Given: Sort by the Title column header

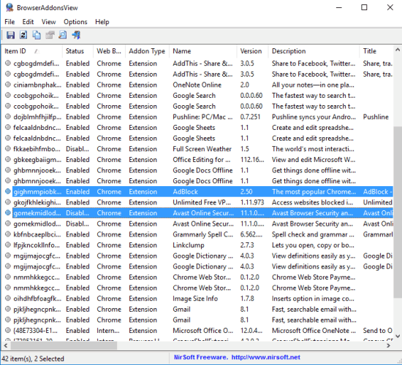Looking at the screenshot, I should point(376,51).
